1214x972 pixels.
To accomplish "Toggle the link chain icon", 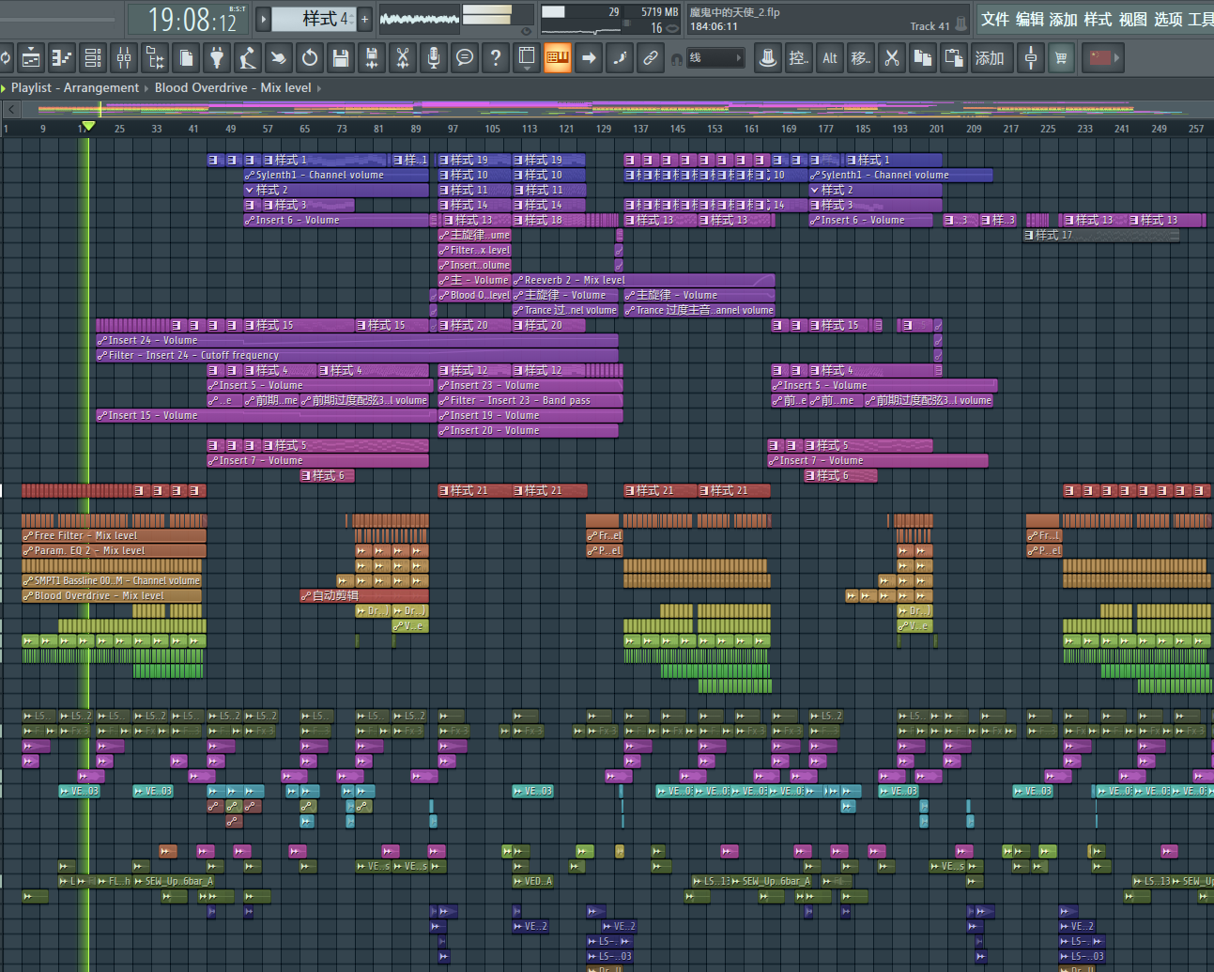I will click(650, 58).
